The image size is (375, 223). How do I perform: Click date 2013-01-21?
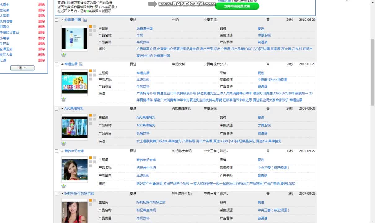pos(307,64)
